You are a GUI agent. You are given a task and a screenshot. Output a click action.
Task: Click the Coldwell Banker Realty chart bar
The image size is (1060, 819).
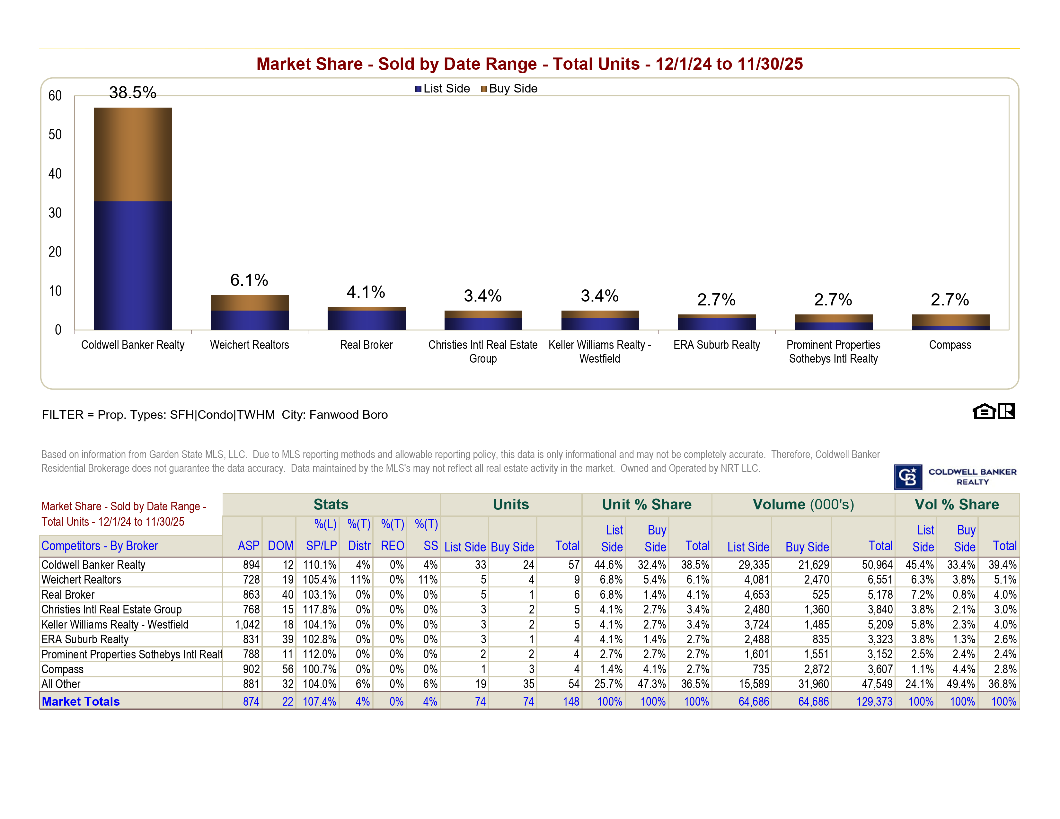133,218
